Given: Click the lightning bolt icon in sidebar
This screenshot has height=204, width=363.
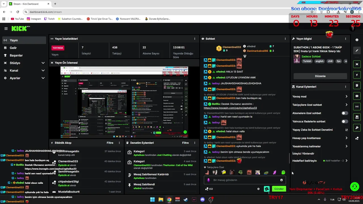Looking at the screenshot, I should point(357,75).
